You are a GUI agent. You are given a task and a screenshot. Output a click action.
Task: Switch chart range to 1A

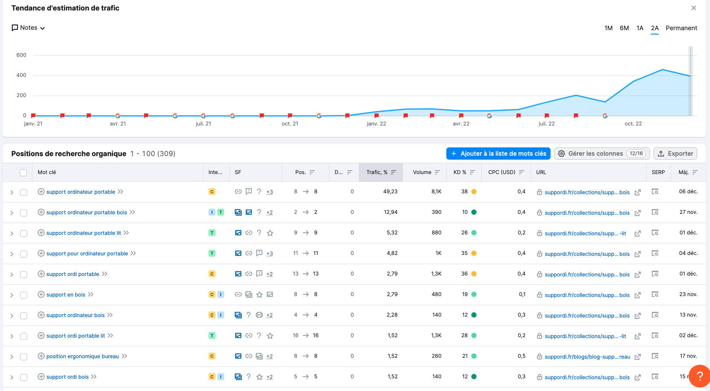pos(640,28)
